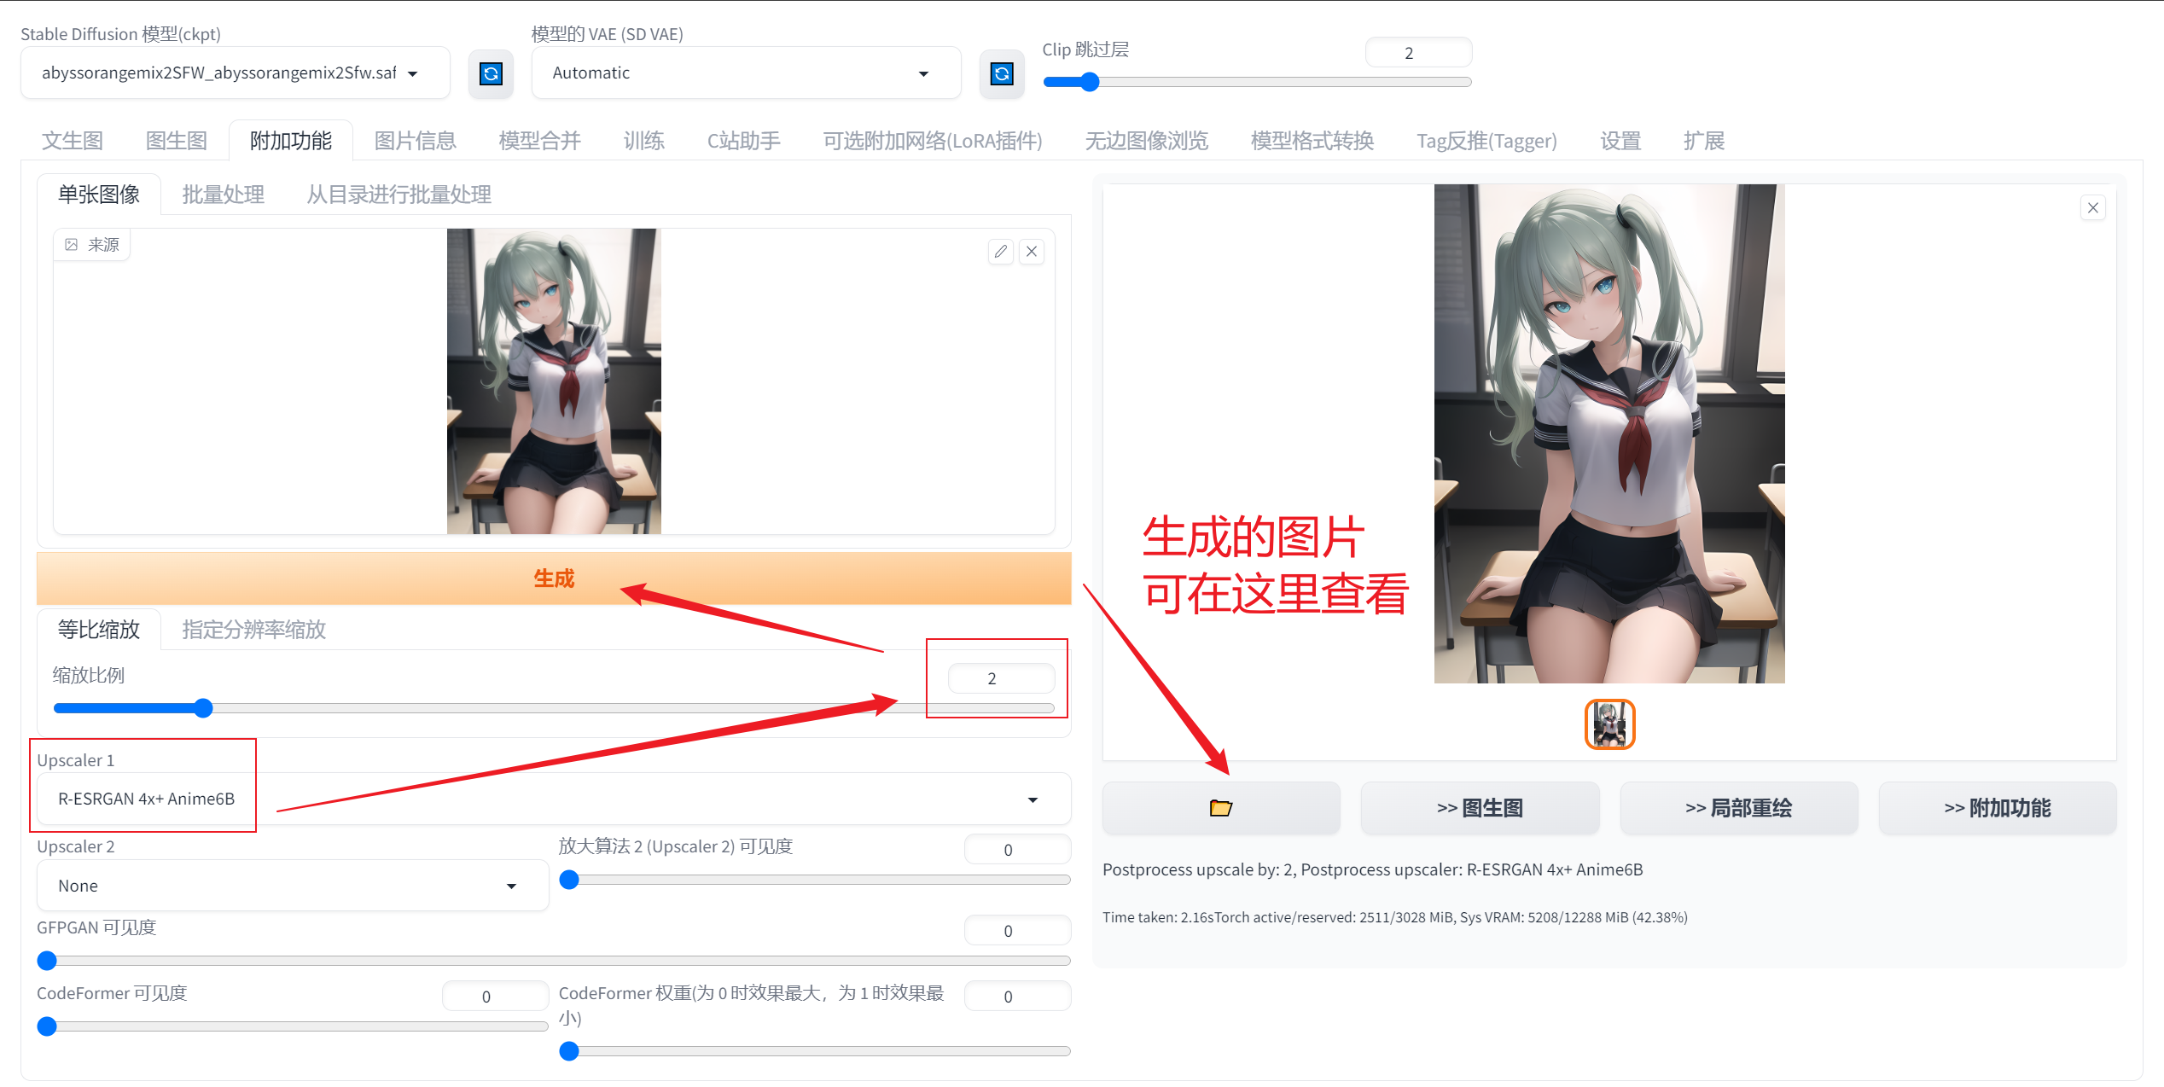Screen dimensions: 2164x1087
Task: Select the 附加功能 tab
Action: coord(291,141)
